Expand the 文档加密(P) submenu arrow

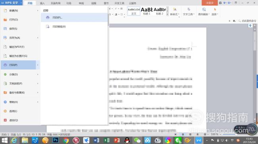coord(38,84)
